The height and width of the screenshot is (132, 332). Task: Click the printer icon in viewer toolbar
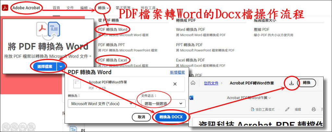coord(314,109)
